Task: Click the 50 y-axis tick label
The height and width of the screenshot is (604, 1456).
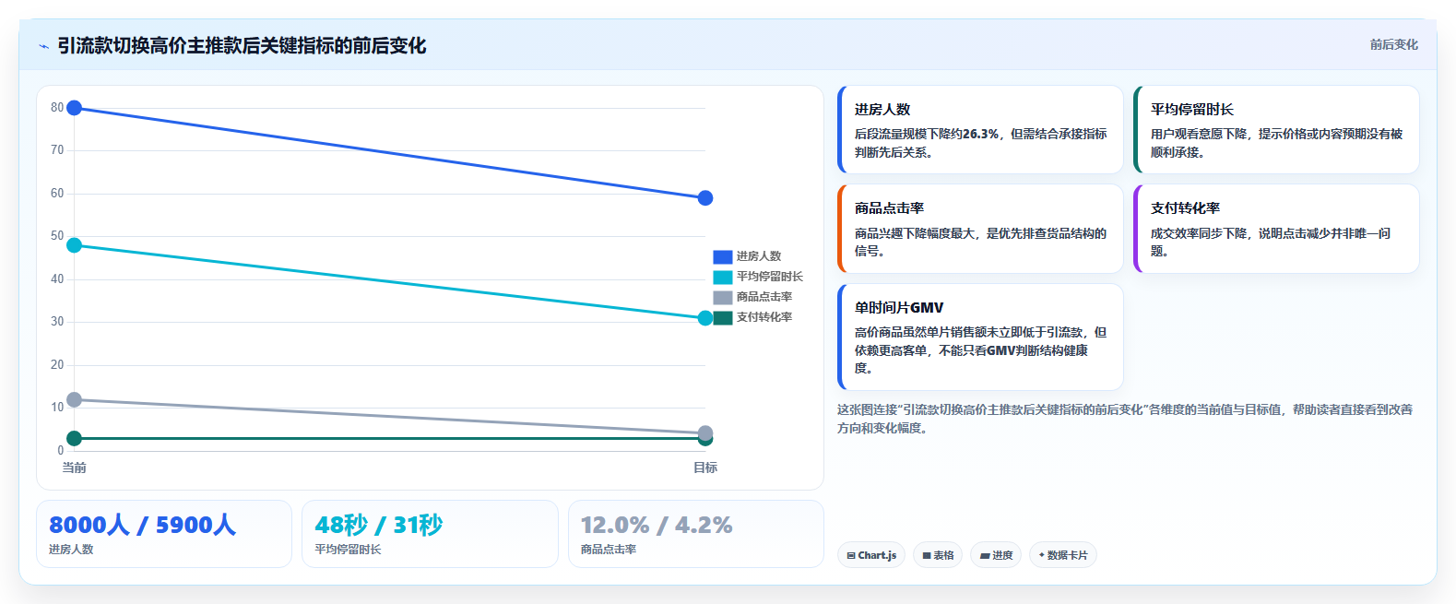Action: [57, 236]
